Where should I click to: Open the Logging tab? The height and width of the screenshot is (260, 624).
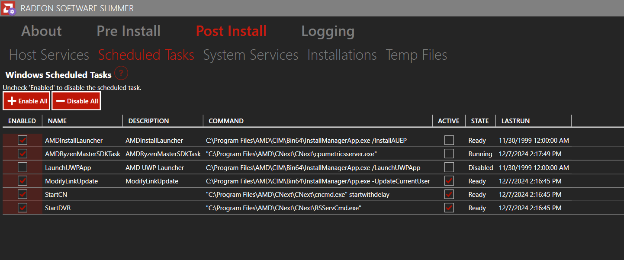[328, 31]
